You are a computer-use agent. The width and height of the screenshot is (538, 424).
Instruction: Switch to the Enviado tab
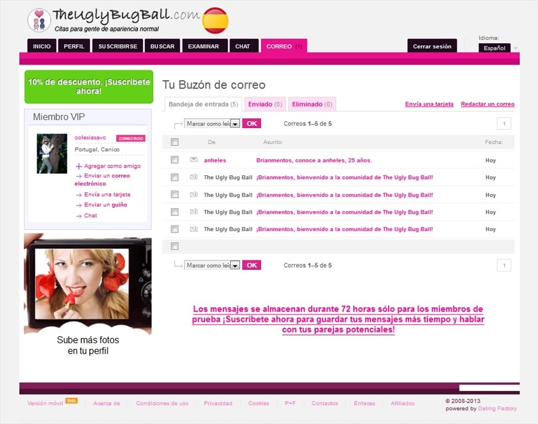[x=265, y=104]
